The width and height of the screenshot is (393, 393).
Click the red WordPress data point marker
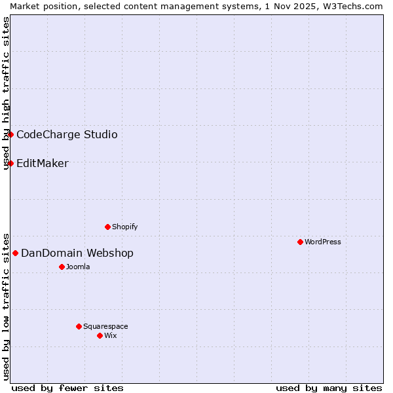pos(300,242)
